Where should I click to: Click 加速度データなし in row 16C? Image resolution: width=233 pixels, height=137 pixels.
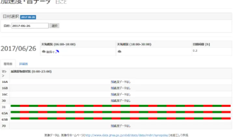tap(121, 94)
